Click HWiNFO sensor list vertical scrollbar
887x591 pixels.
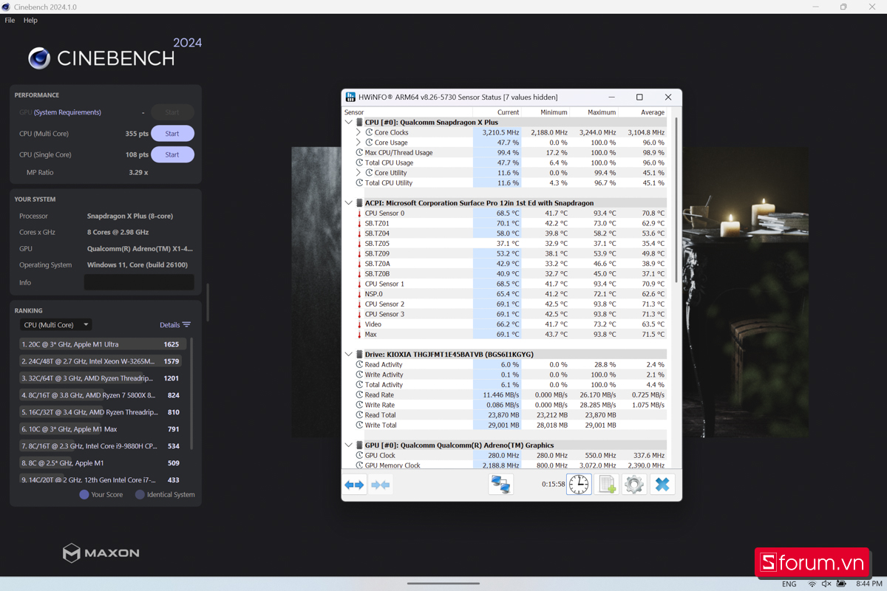[x=676, y=199]
